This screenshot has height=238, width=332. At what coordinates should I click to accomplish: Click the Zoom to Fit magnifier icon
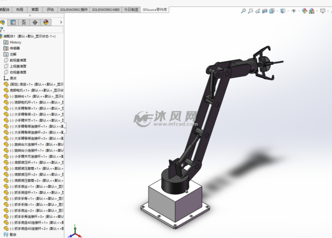pos(243,11)
